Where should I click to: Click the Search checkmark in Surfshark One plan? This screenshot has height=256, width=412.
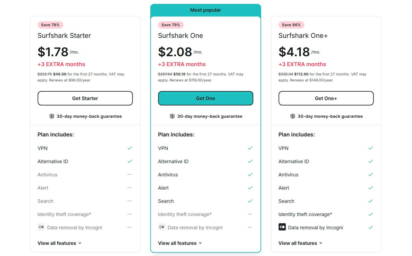(250, 201)
